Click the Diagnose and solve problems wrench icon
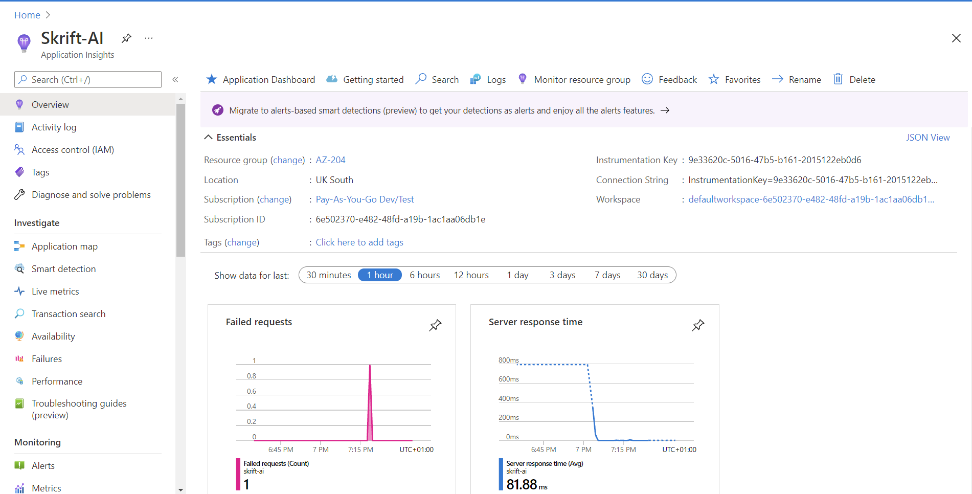The height and width of the screenshot is (494, 972). (19, 195)
